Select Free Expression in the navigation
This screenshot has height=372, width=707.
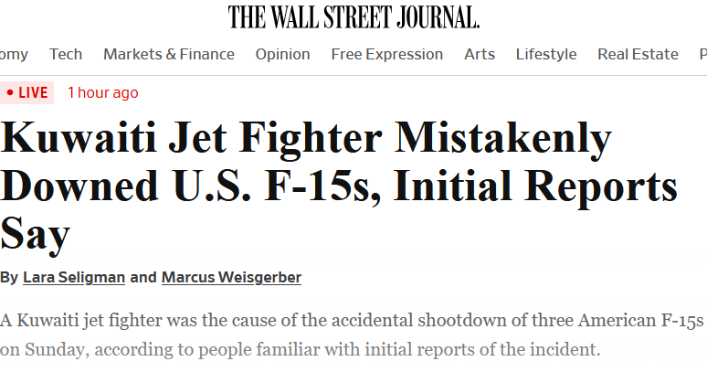tap(386, 54)
